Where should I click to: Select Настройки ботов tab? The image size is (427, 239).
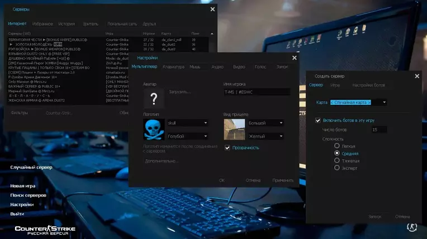coord(369,85)
